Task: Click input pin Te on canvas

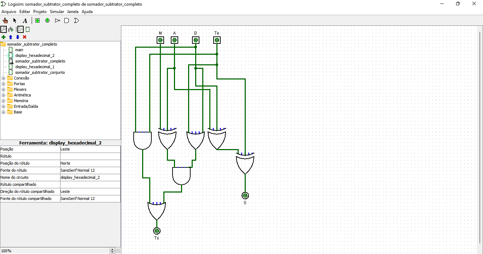Action: coord(217,40)
